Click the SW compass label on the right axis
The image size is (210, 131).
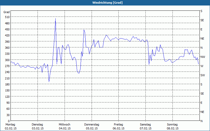pyautogui.click(x=203, y=75)
